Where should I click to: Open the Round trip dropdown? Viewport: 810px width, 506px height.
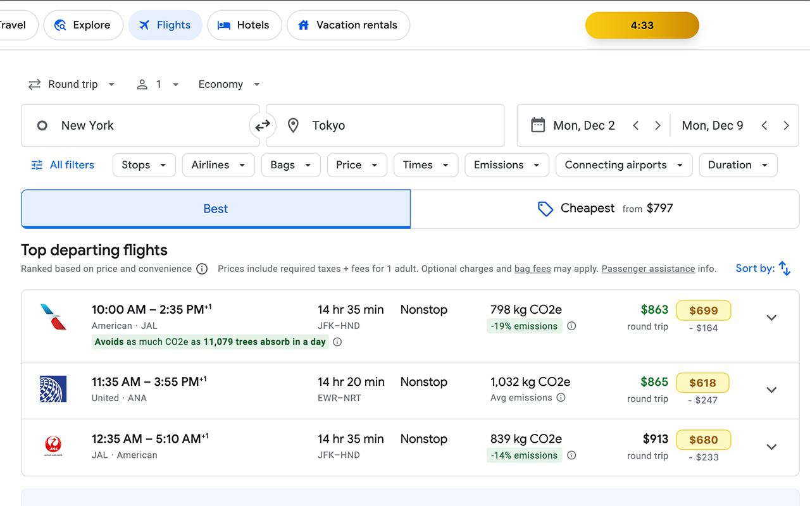[x=72, y=84]
